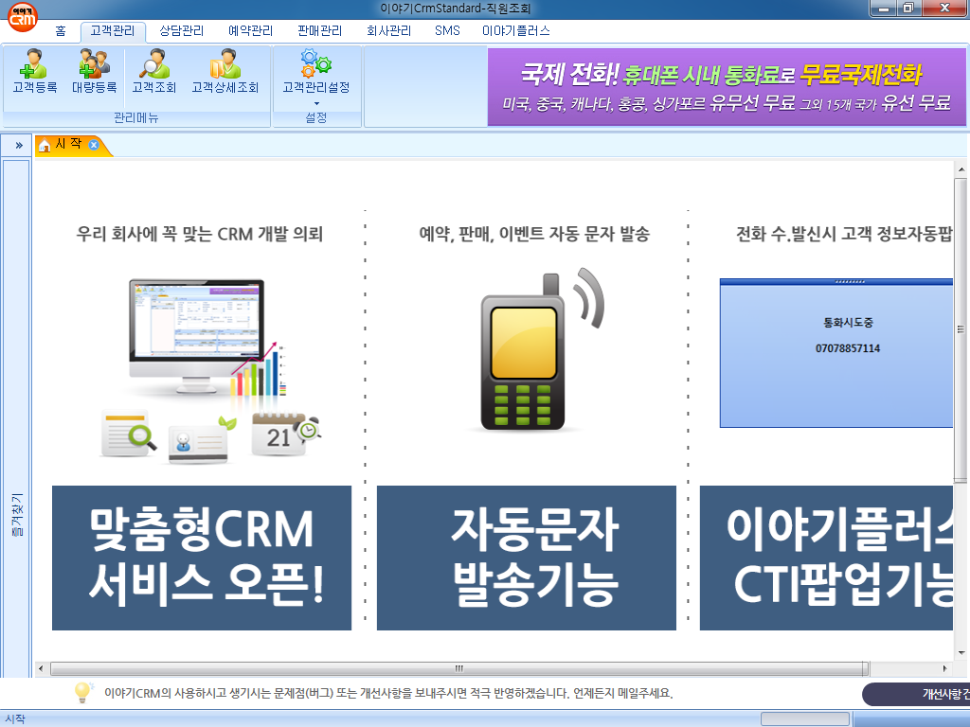Open the 판매관리 tab
Image resolution: width=970 pixels, height=727 pixels.
point(319,31)
